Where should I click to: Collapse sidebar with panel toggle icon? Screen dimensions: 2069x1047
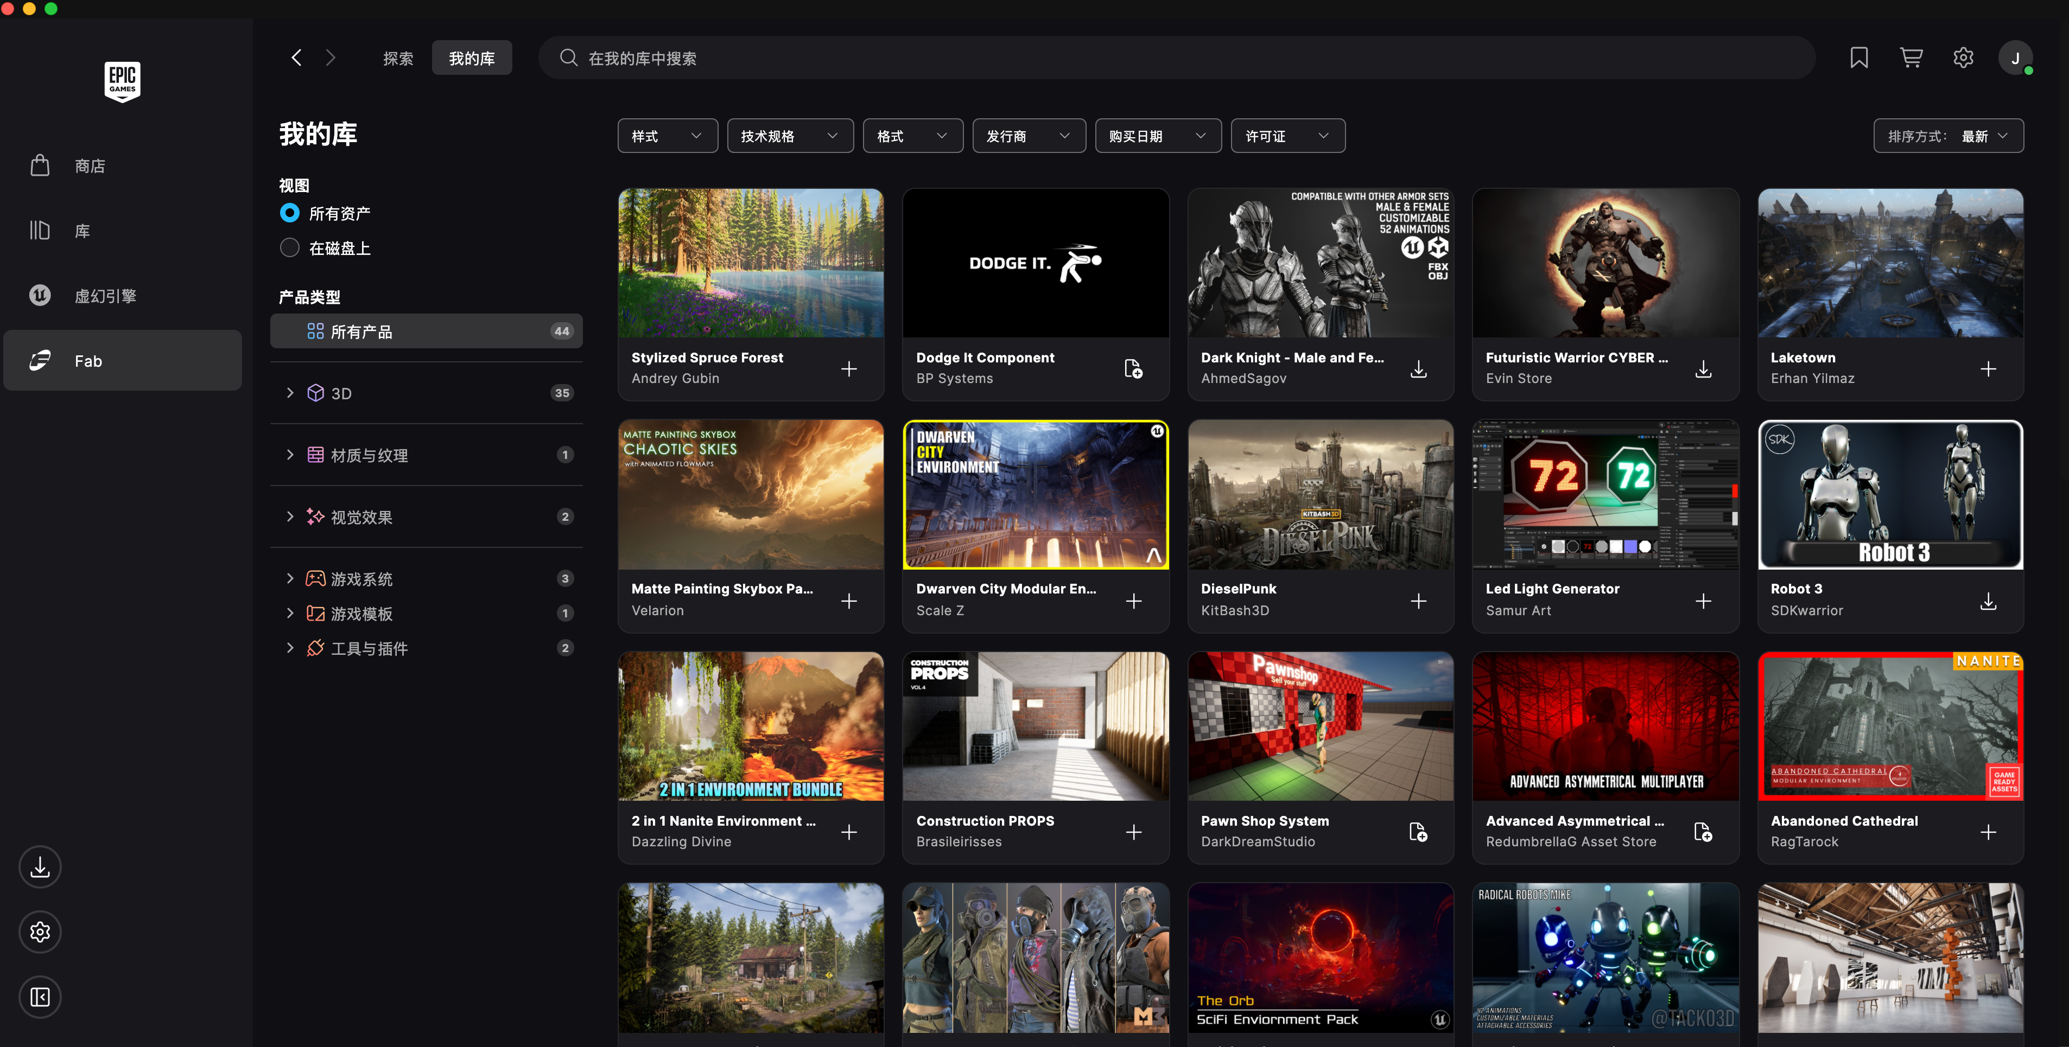[x=40, y=997]
